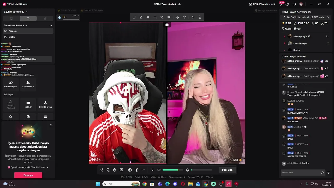The image size is (334, 188).
Task: Open CANLI Yayın bilgileri
Action: (165, 4)
